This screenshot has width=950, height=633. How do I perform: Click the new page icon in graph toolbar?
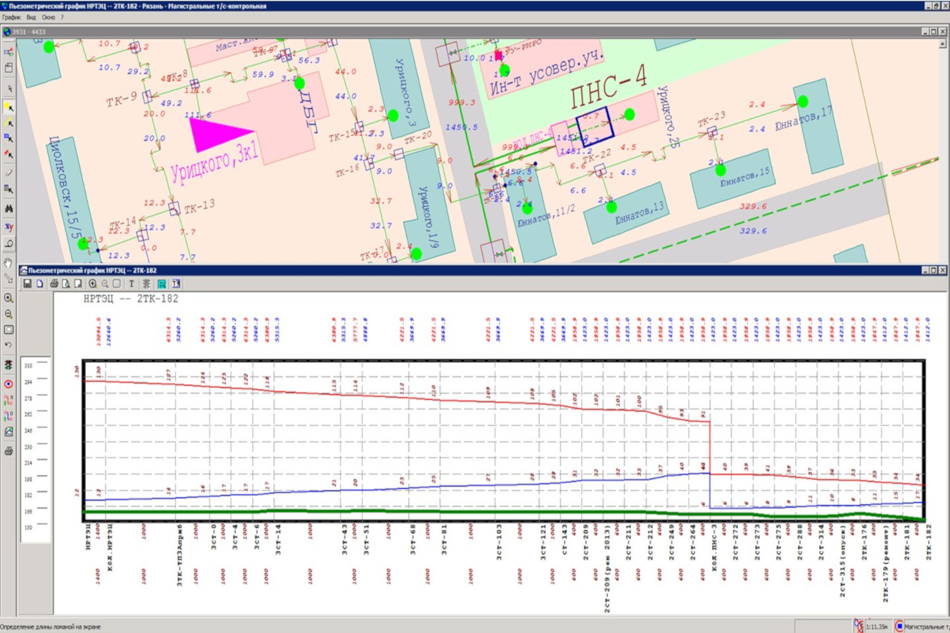(40, 284)
